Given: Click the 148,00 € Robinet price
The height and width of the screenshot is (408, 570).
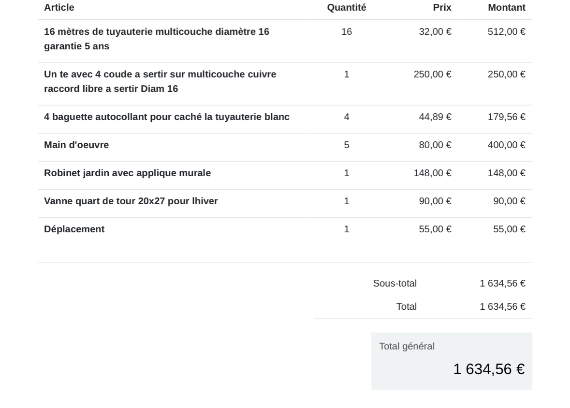Looking at the screenshot, I should tap(433, 173).
